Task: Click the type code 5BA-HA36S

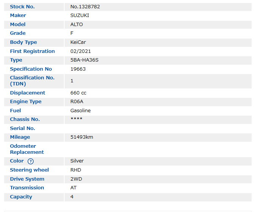Action: 84,60
